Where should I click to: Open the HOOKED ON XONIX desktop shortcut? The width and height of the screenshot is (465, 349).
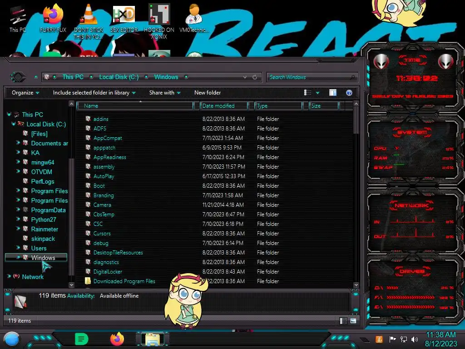point(159,21)
